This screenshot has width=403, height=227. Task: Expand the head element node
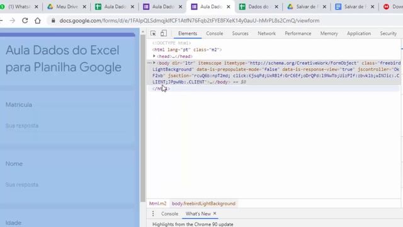(154, 56)
